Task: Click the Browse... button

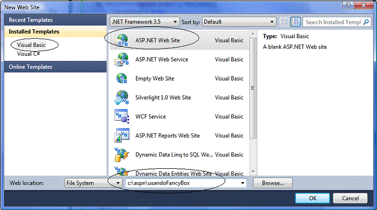Action: coord(273,183)
